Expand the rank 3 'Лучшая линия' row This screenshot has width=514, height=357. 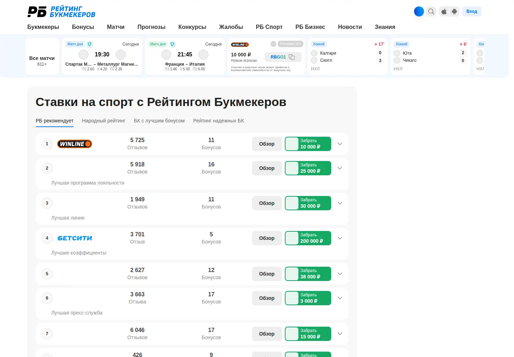(x=340, y=203)
